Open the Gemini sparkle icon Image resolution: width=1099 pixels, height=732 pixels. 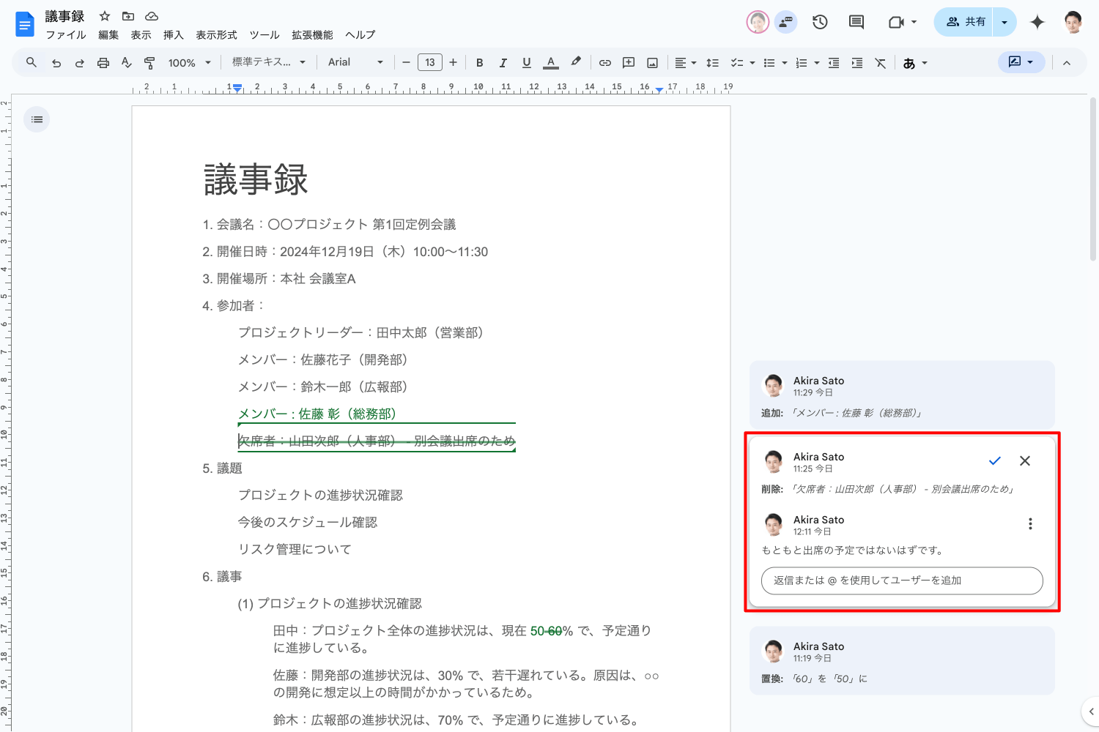pos(1037,22)
